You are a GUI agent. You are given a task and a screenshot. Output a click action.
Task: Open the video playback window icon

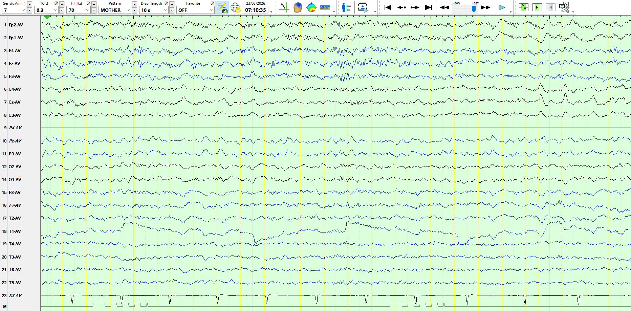click(x=363, y=7)
